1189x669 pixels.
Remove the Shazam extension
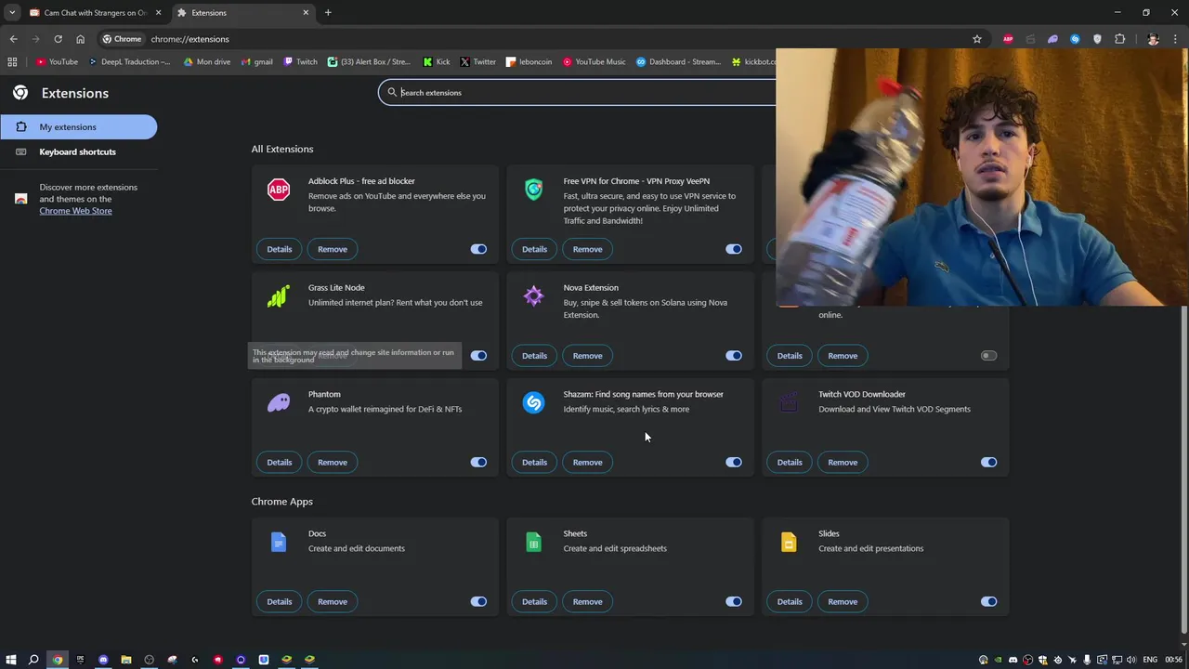(x=587, y=462)
